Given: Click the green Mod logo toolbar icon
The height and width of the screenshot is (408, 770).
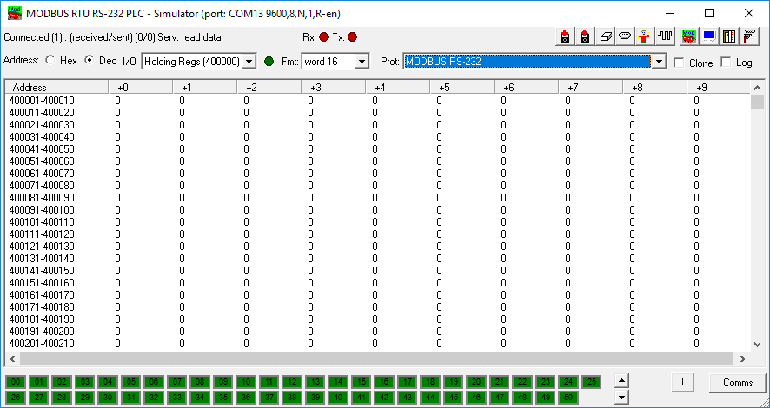Looking at the screenshot, I should (x=689, y=36).
